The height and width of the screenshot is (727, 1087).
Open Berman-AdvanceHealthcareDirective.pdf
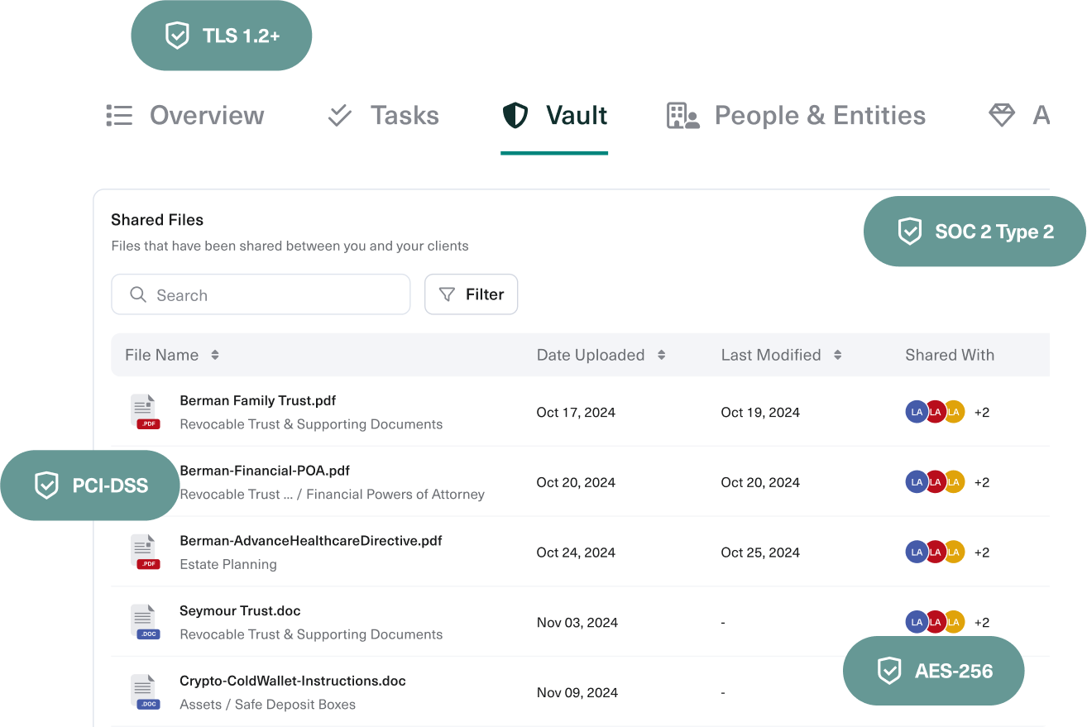pyautogui.click(x=311, y=541)
